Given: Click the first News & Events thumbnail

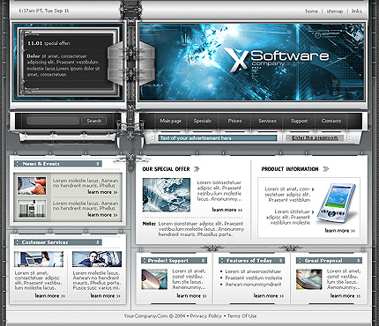Looking at the screenshot, I should pyautogui.click(x=32, y=186).
